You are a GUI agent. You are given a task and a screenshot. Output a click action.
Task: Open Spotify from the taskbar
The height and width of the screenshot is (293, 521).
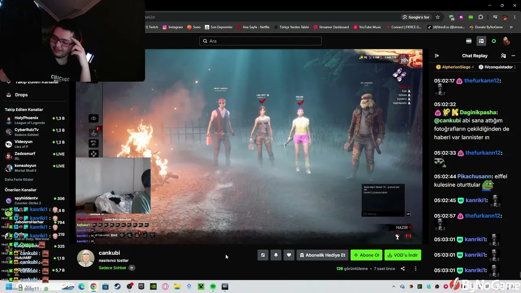point(213,287)
